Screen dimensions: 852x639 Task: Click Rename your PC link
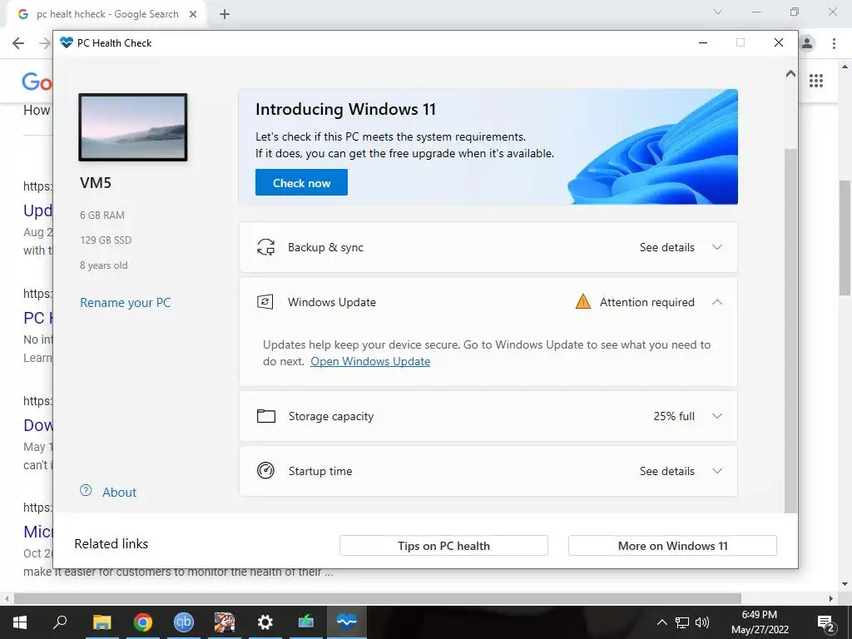(125, 303)
